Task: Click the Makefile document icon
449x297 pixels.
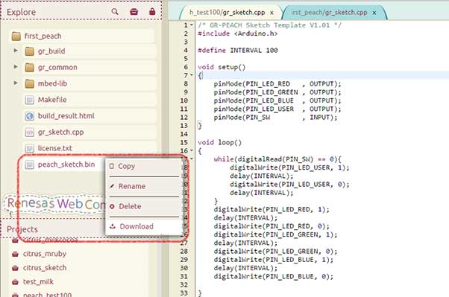Action: click(30, 100)
